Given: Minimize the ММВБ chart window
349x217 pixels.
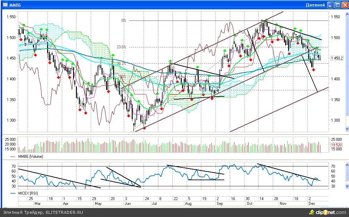Looking at the screenshot, I should (330, 5).
